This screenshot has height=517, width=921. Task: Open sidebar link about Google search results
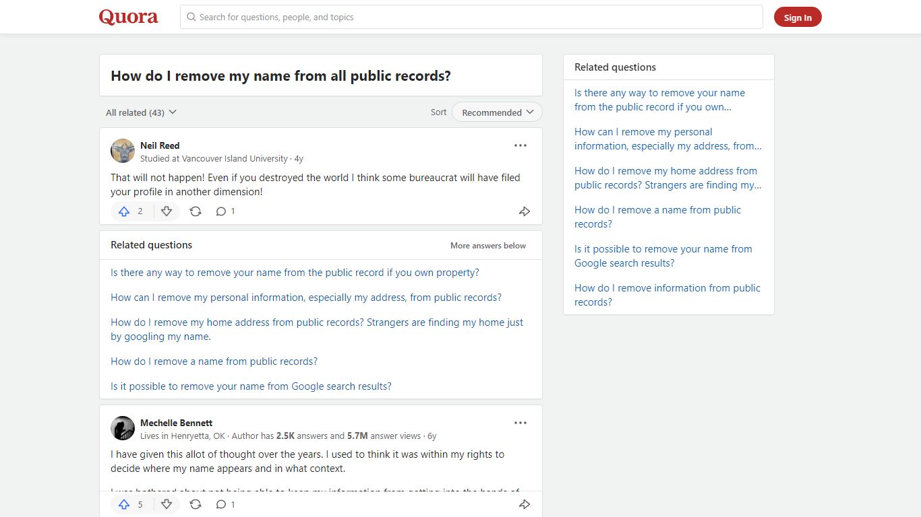tap(663, 256)
